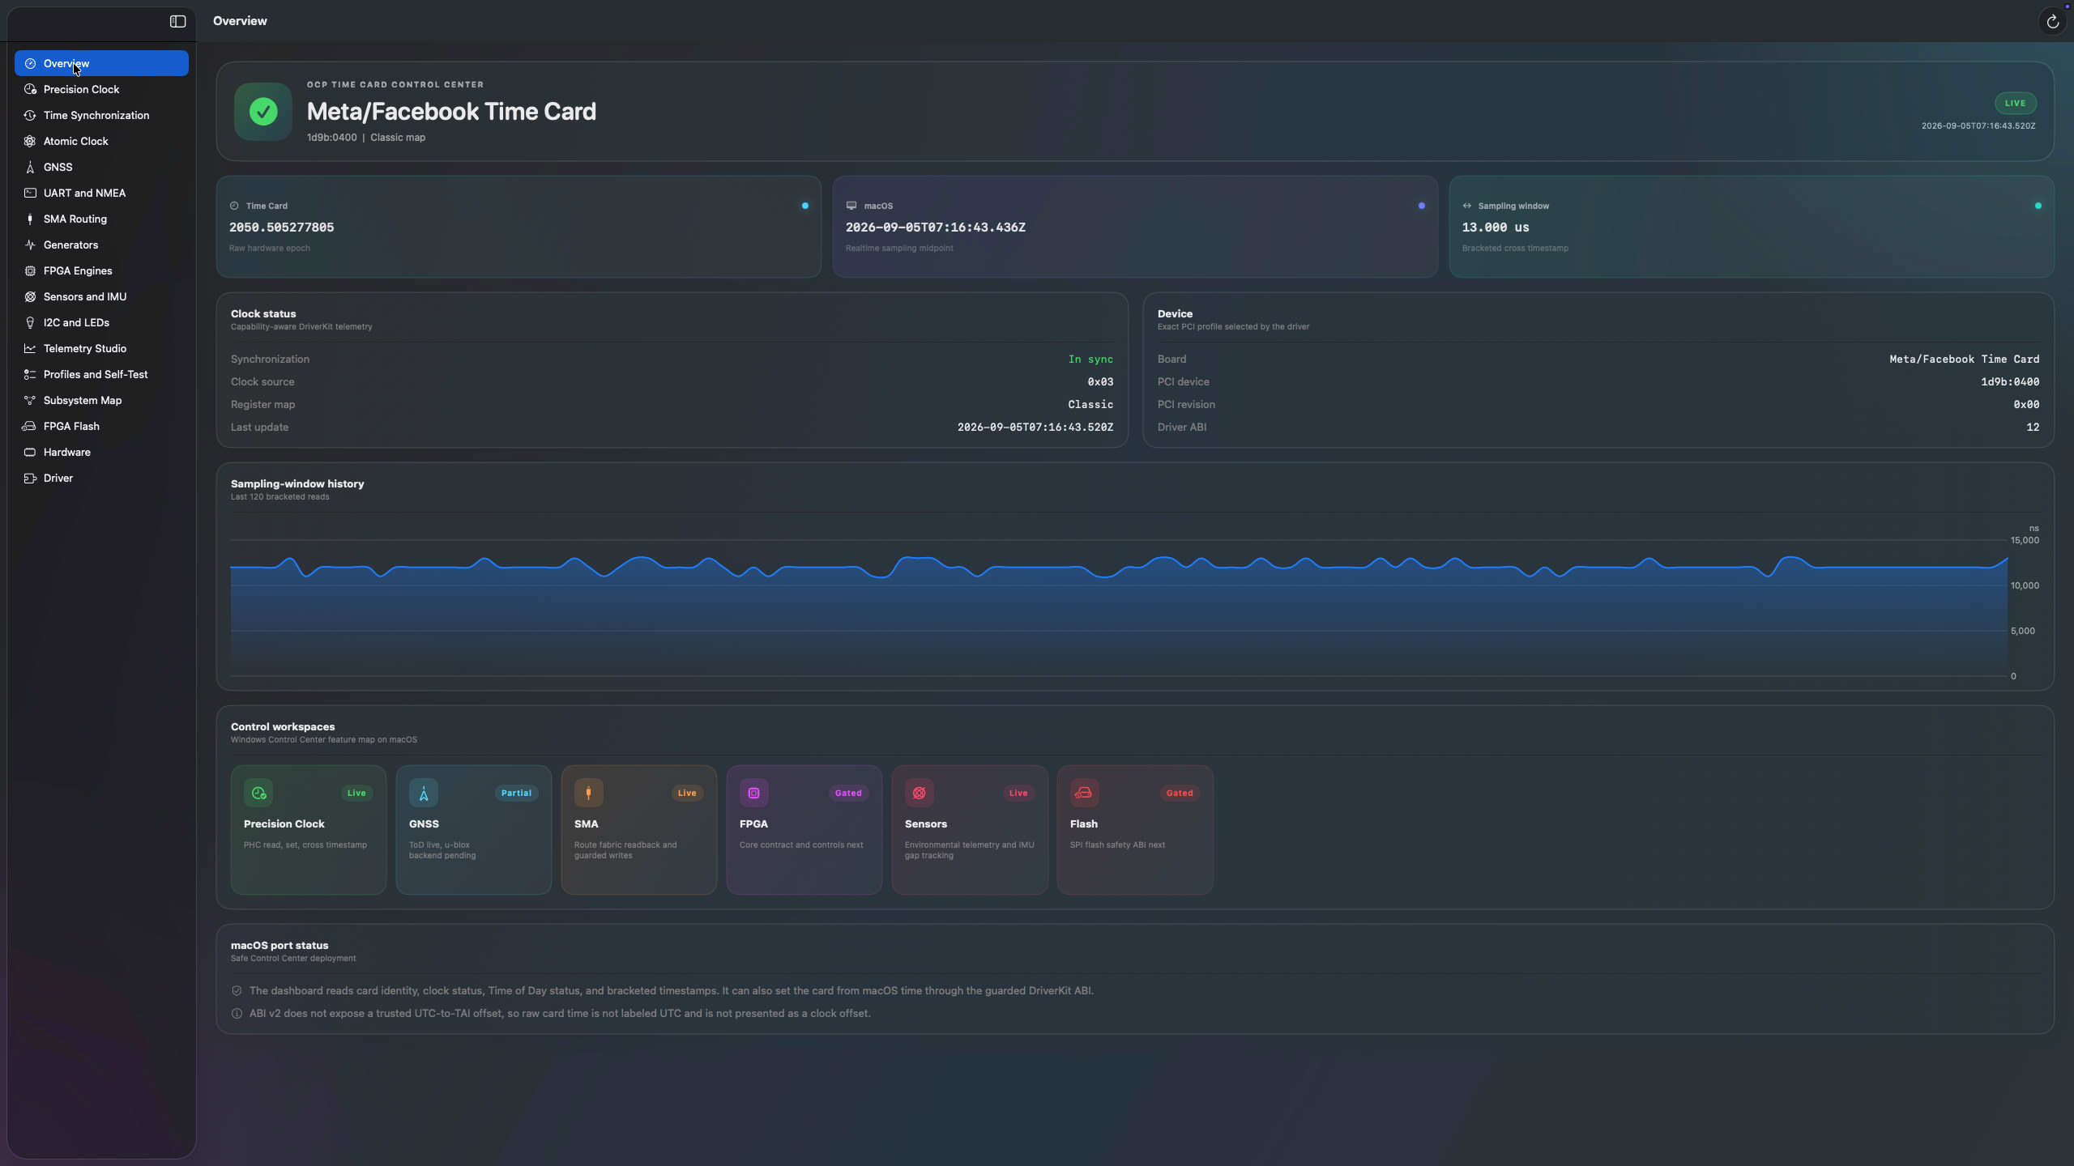Click the Telemetry Studio chart icon

click(x=30, y=348)
